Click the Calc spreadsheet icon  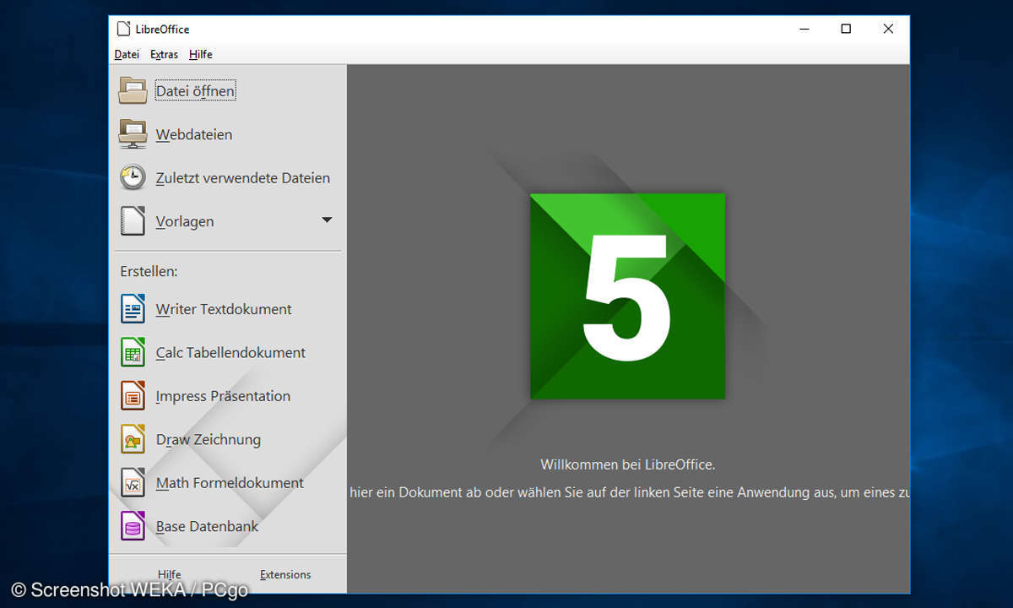point(133,352)
